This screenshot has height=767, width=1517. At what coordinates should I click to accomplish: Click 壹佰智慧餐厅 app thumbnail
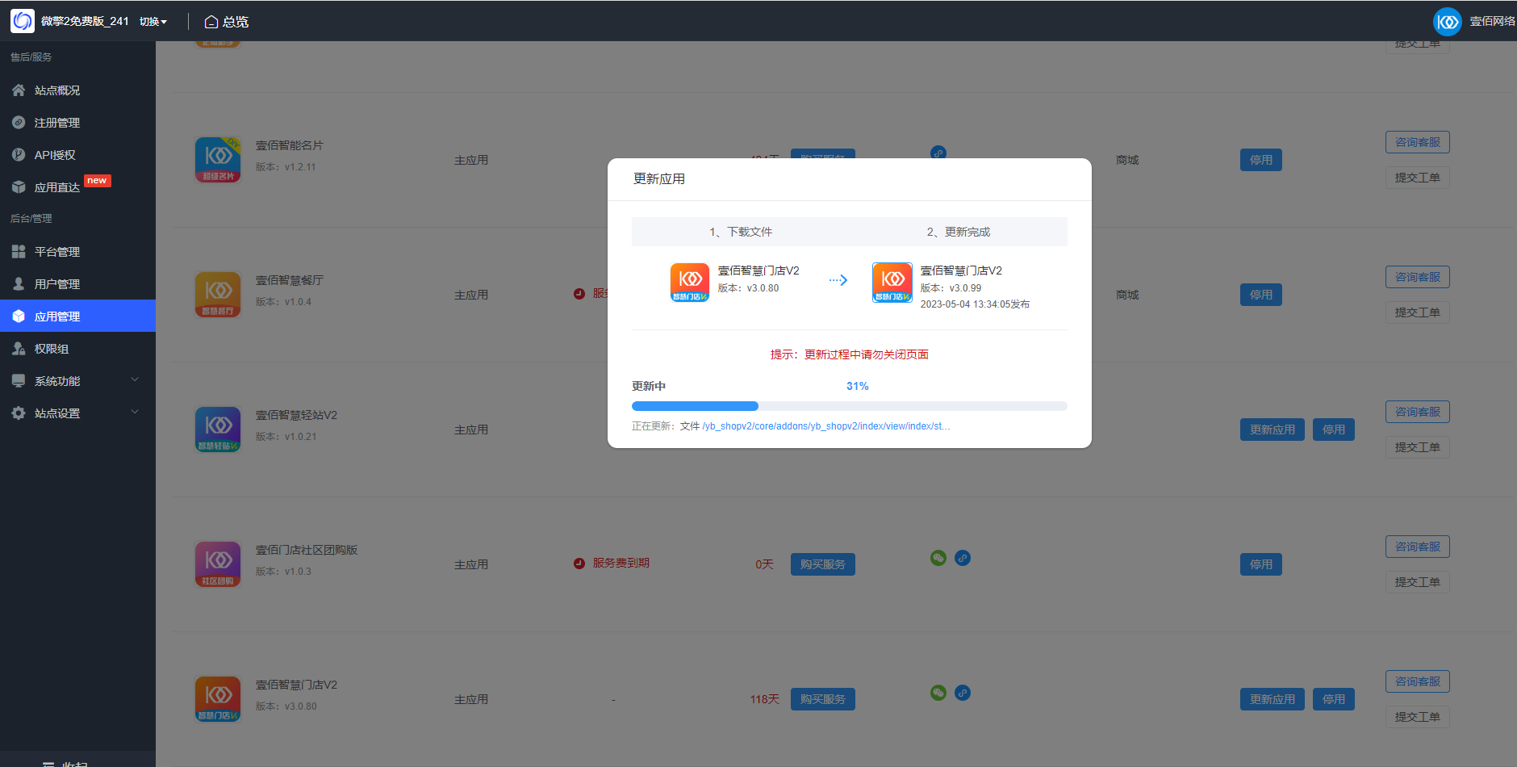(218, 295)
